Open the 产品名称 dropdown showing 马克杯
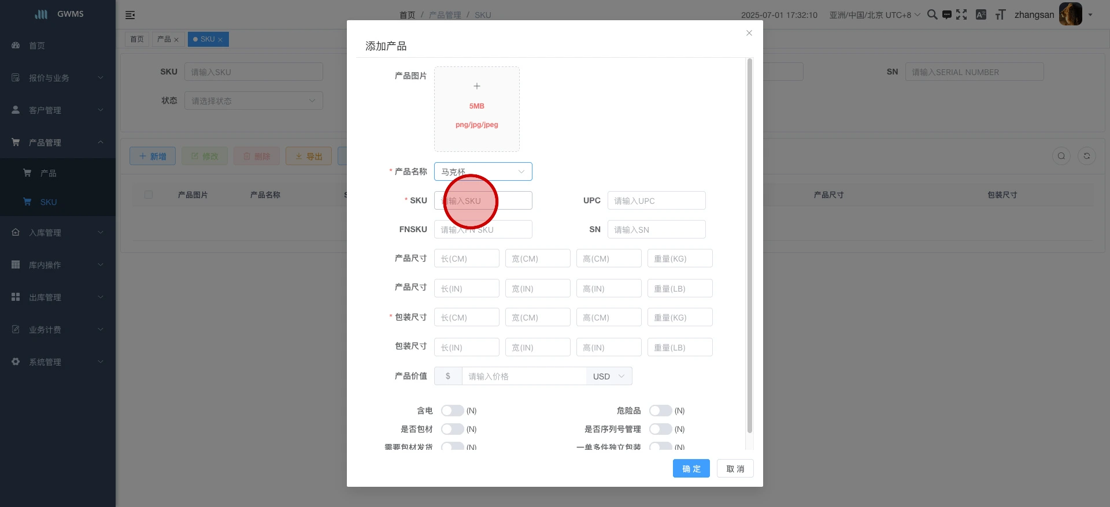1110x507 pixels. click(483, 172)
